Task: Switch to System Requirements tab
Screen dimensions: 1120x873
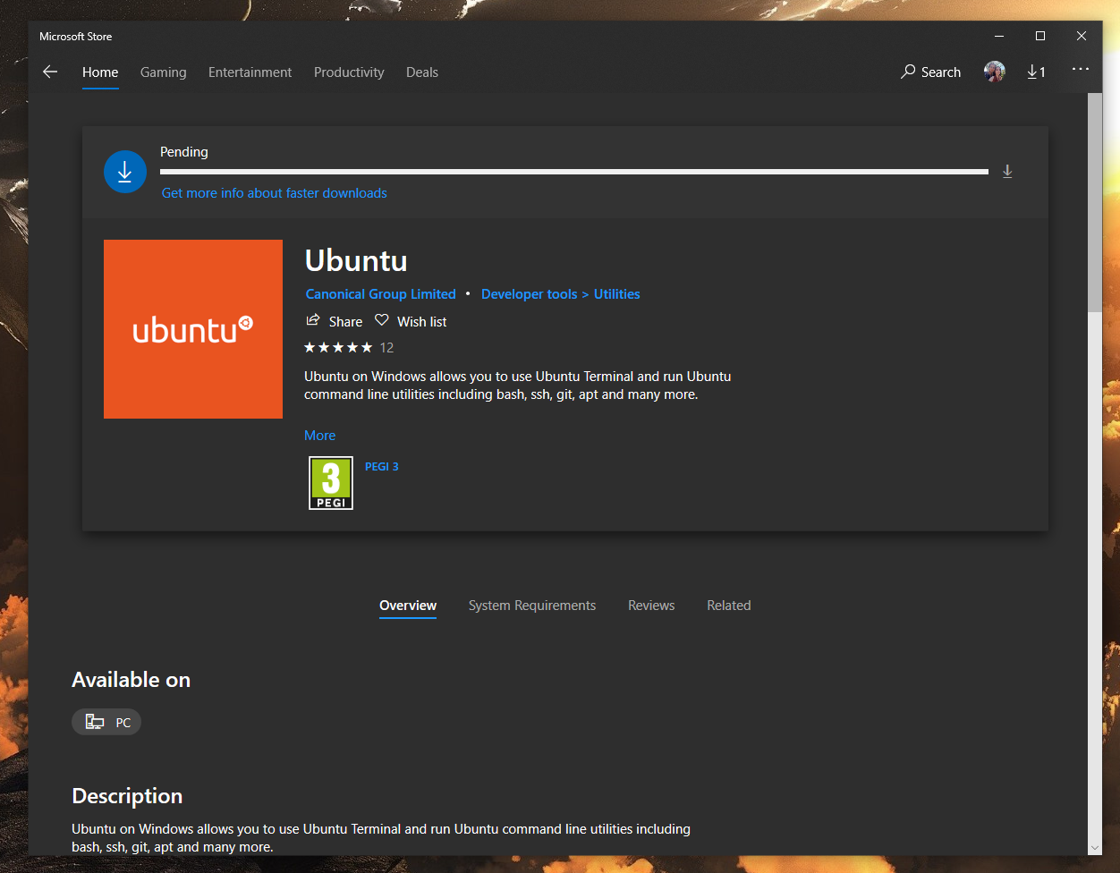Action: (532, 606)
